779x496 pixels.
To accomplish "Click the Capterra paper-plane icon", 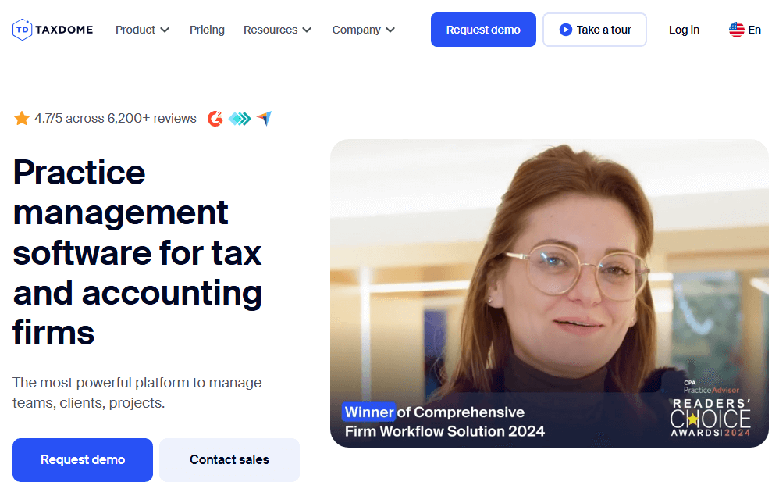I will point(265,118).
